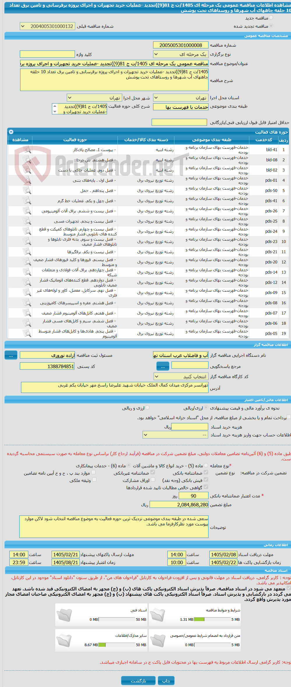This screenshot has height=687, width=291.
Task: Open اسناد فنی folder icon
Action: coord(64,615)
